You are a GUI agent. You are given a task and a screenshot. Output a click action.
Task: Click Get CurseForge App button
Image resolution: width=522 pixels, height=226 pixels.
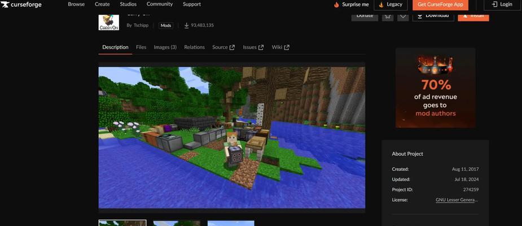(x=440, y=5)
